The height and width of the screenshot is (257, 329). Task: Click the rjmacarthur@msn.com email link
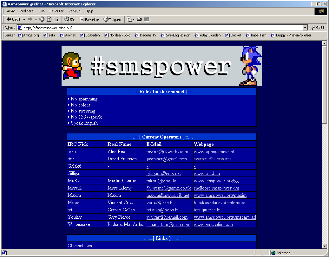pyautogui.click(x=168, y=224)
